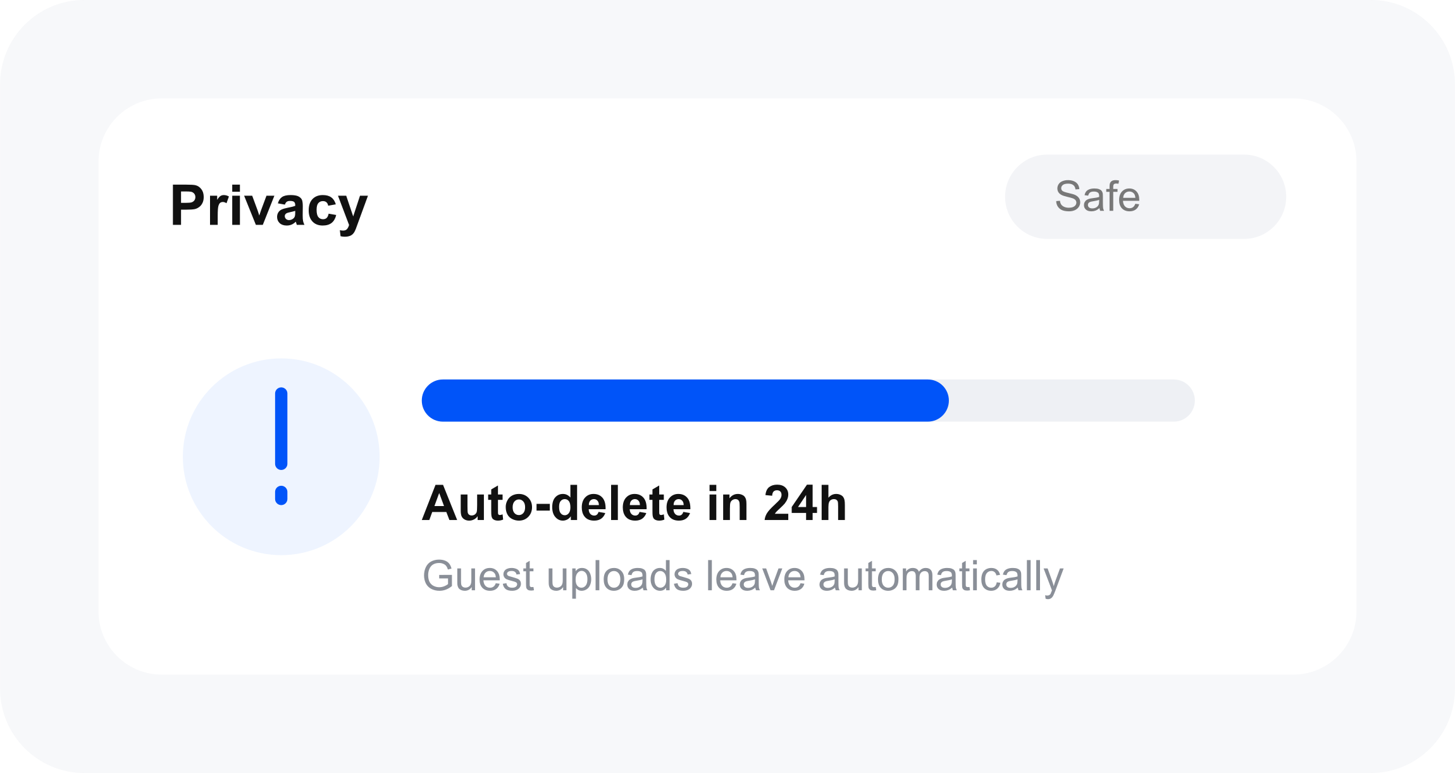Click the gray unfilled part of the progress bar
The image size is (1455, 773).
1072,400
